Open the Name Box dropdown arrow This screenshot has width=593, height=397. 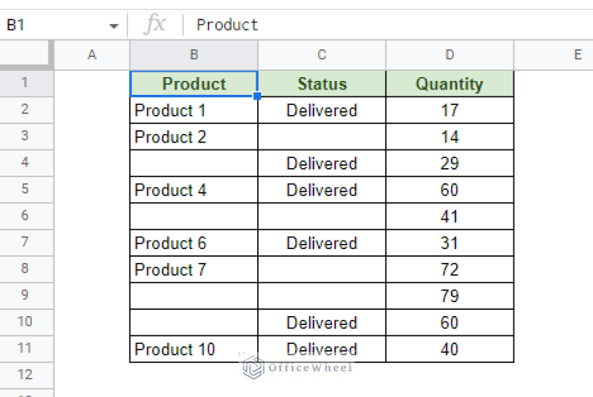pos(114,25)
